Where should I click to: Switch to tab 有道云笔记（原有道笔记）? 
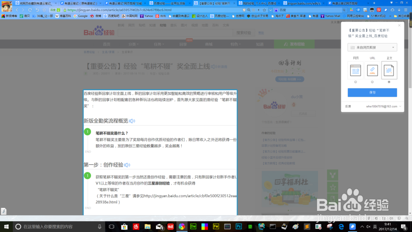click(81, 3)
